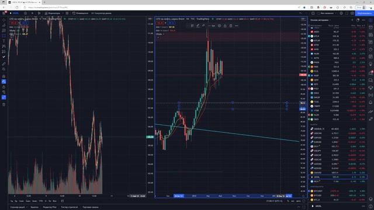Select the ruler measure tool

pyautogui.click(x=4, y=64)
